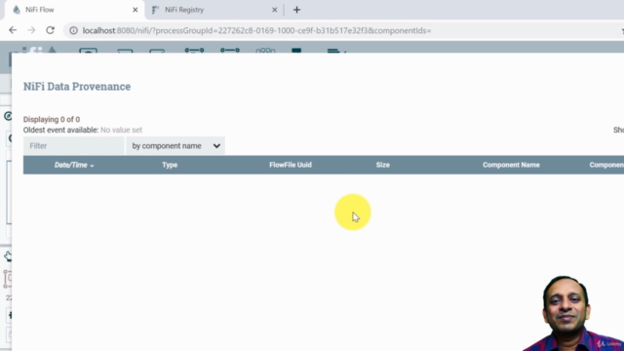
Task: Switch to the NiFi Flow browser tab
Action: [x=74, y=10]
